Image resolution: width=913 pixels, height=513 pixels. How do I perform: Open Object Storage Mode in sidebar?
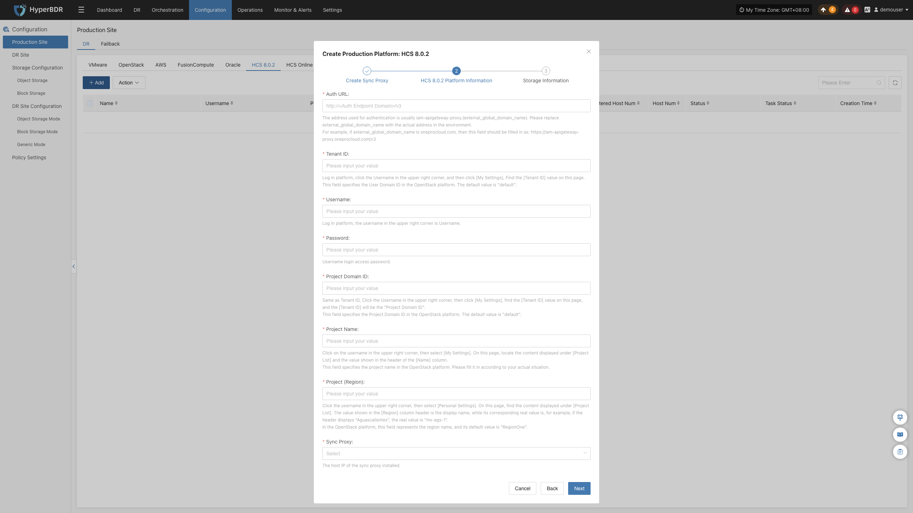(x=35, y=119)
